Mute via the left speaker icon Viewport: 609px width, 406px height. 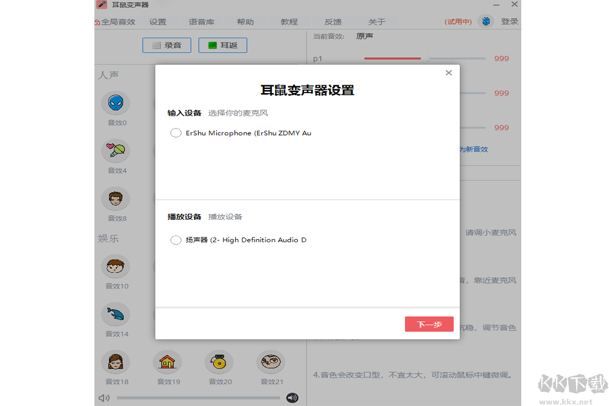(x=104, y=397)
